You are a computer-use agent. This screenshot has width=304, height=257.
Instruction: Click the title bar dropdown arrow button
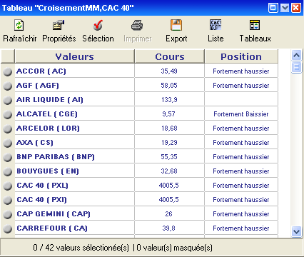[285, 8]
